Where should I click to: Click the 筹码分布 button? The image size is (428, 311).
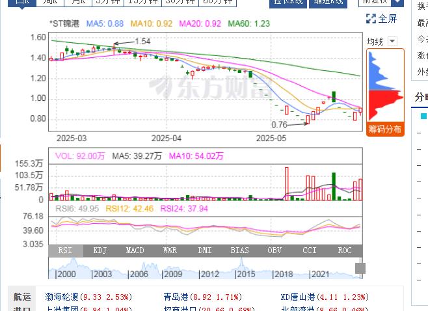click(385, 129)
